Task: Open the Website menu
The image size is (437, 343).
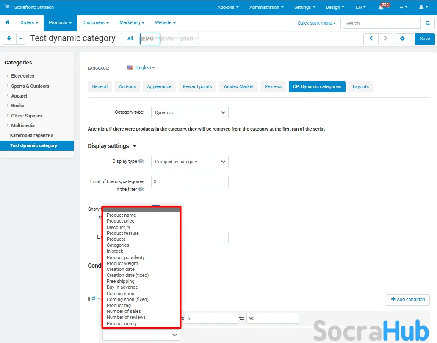Action: click(165, 22)
